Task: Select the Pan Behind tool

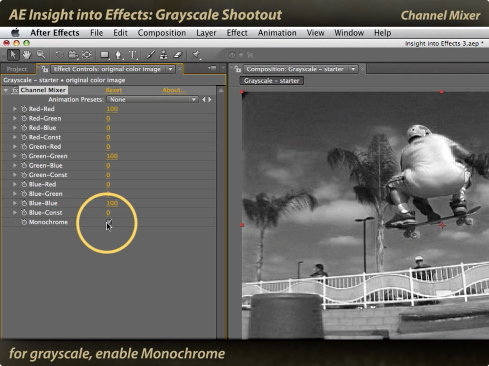Action: click(x=87, y=55)
